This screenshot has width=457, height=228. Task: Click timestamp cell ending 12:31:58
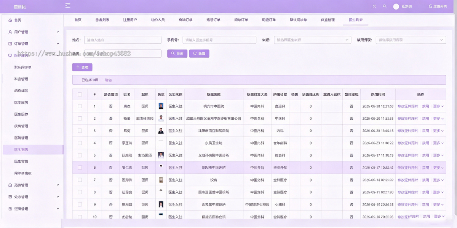click(378, 106)
